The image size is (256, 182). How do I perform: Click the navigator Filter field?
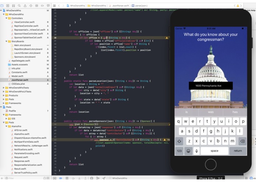pos(24,178)
